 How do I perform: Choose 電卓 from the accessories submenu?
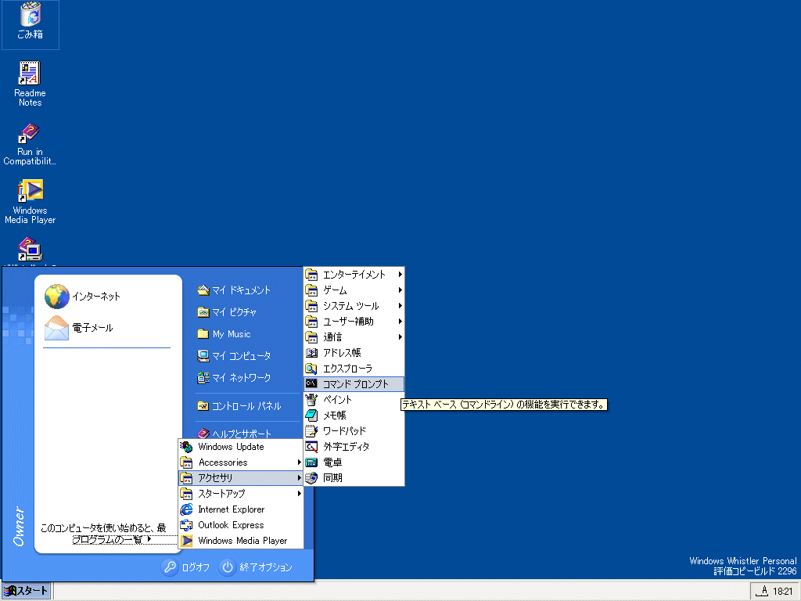pos(354,462)
